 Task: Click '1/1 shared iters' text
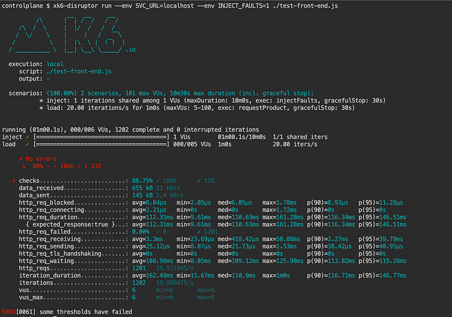[x=300, y=137]
